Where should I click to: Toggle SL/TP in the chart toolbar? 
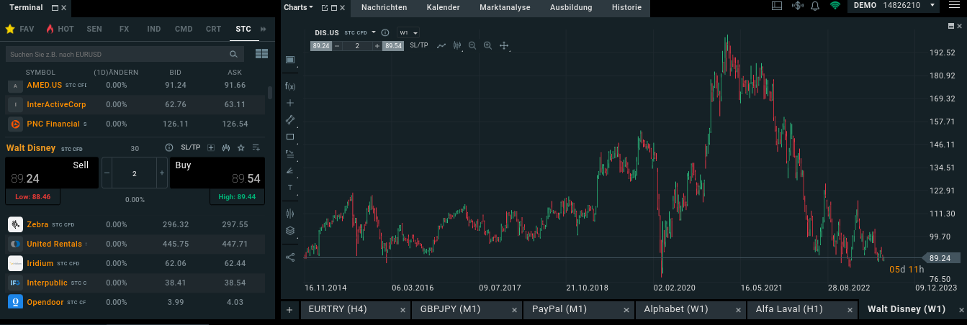(x=418, y=45)
